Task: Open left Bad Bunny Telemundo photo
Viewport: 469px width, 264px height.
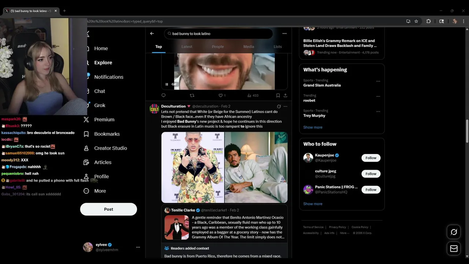Action: pos(193,167)
